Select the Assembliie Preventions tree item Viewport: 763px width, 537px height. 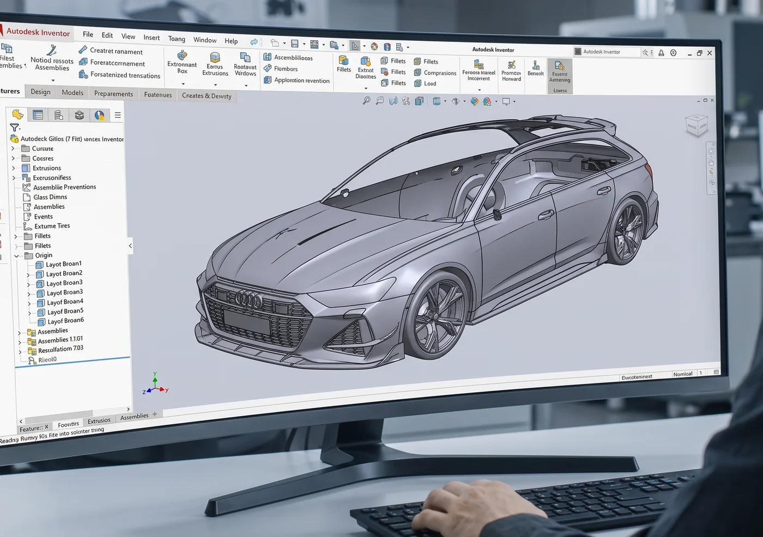pos(59,187)
